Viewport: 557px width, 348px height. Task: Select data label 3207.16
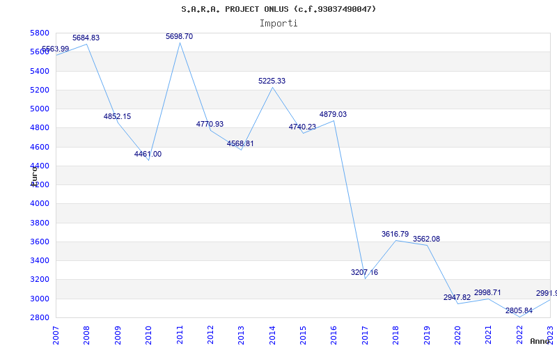[364, 272]
